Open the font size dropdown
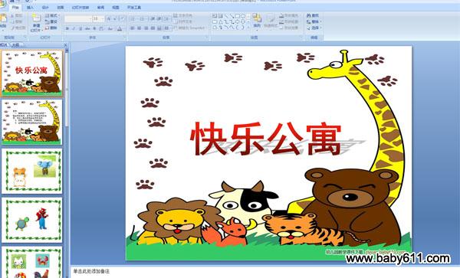Screen dimensions: 460x278 [x=99, y=19]
